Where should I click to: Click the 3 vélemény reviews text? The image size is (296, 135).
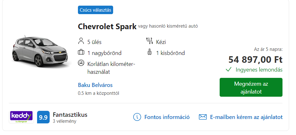64,121
